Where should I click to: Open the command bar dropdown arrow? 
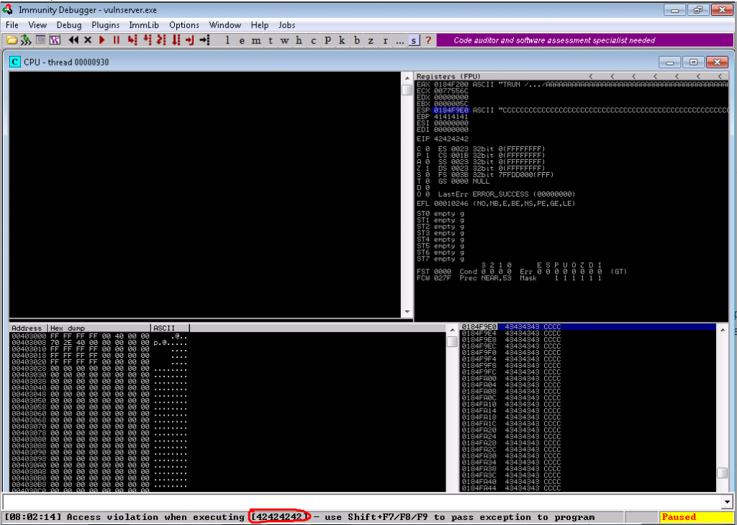coord(728,501)
